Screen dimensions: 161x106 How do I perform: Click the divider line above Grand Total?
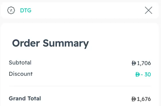click(80, 86)
